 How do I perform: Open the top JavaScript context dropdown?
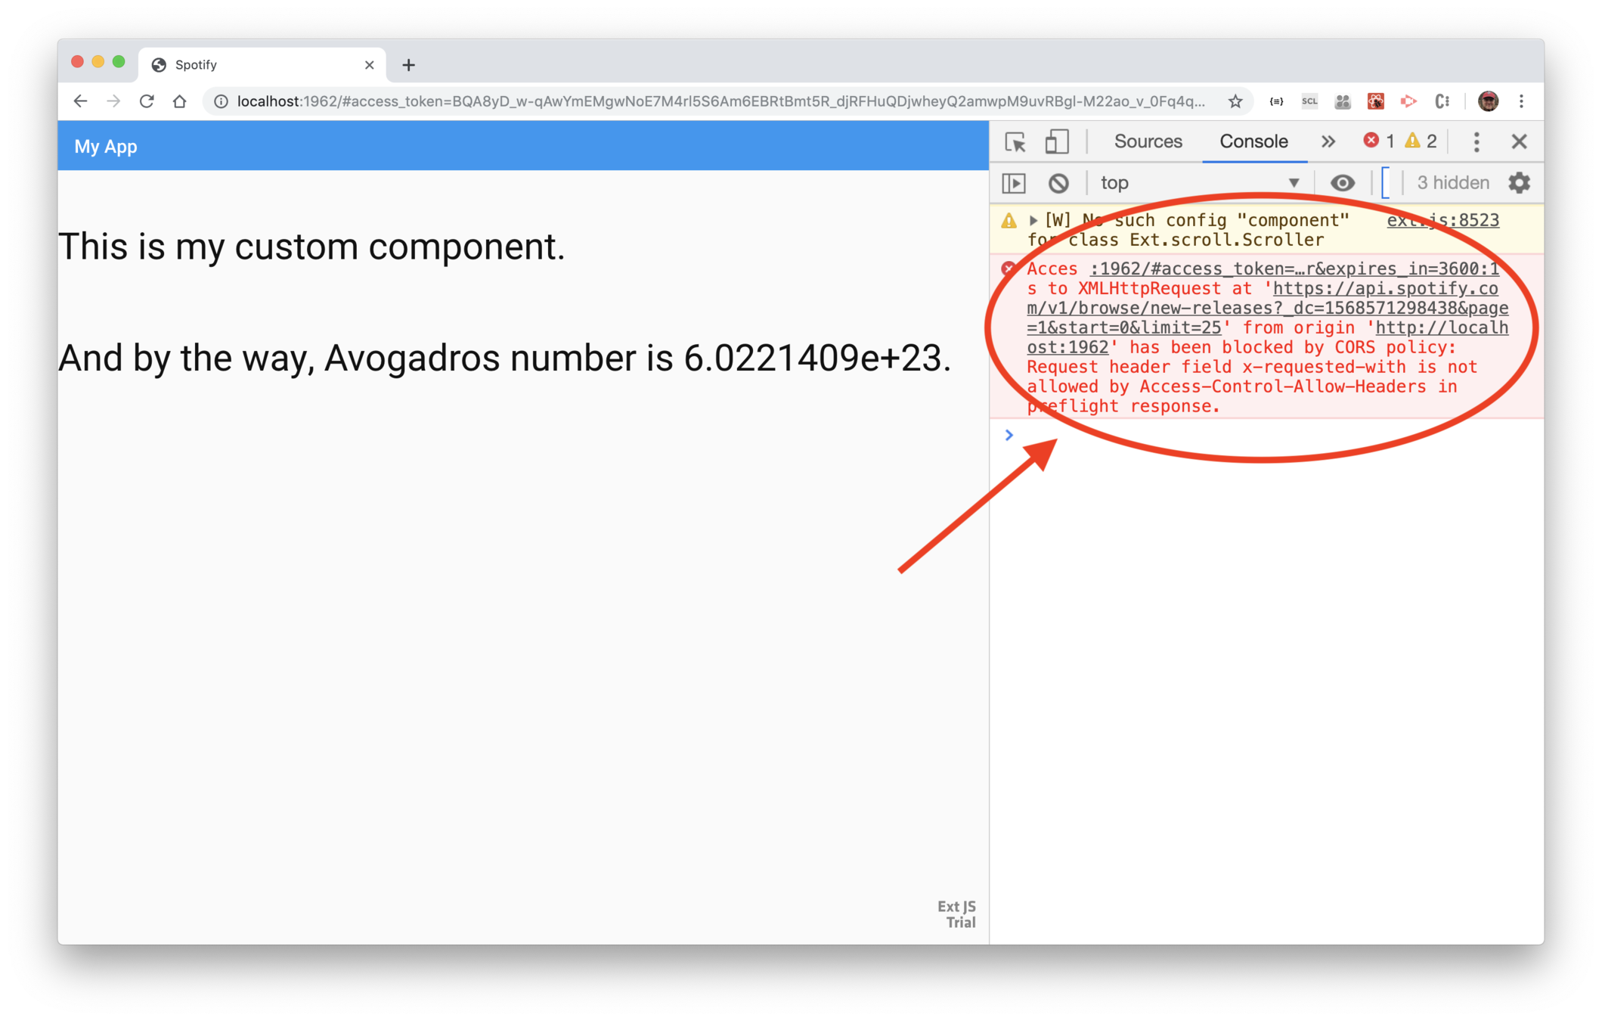[x=1199, y=183]
